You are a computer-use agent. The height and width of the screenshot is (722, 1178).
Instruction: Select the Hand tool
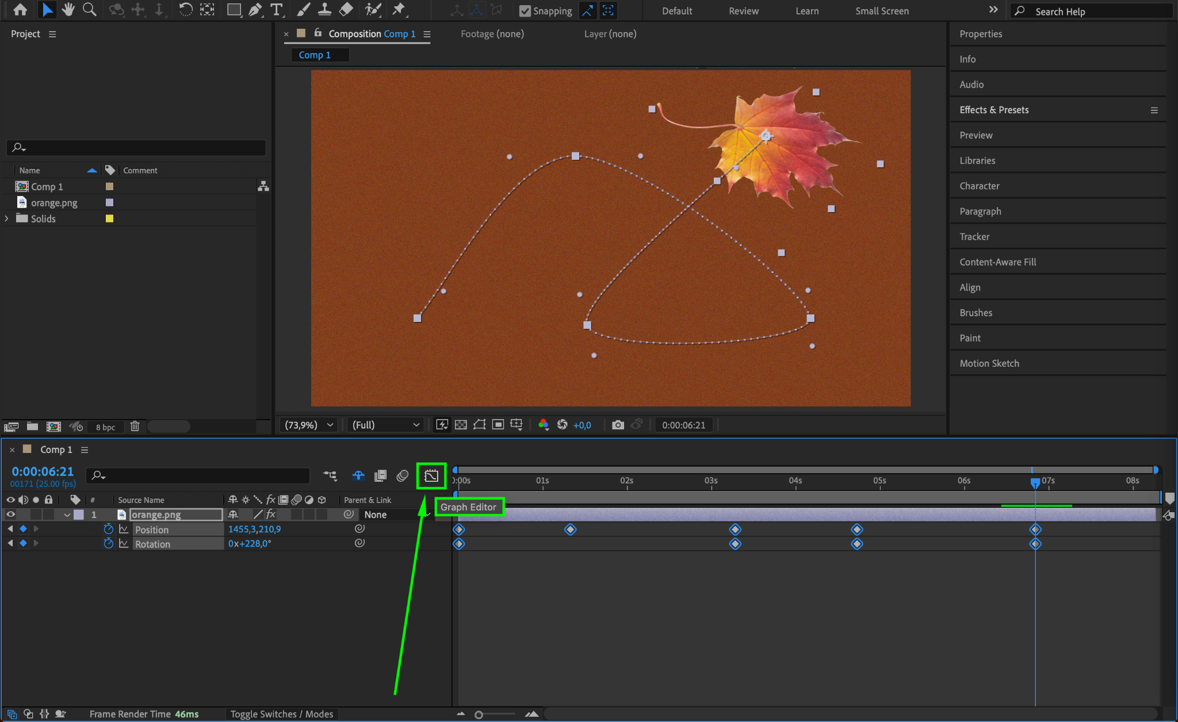tap(68, 10)
